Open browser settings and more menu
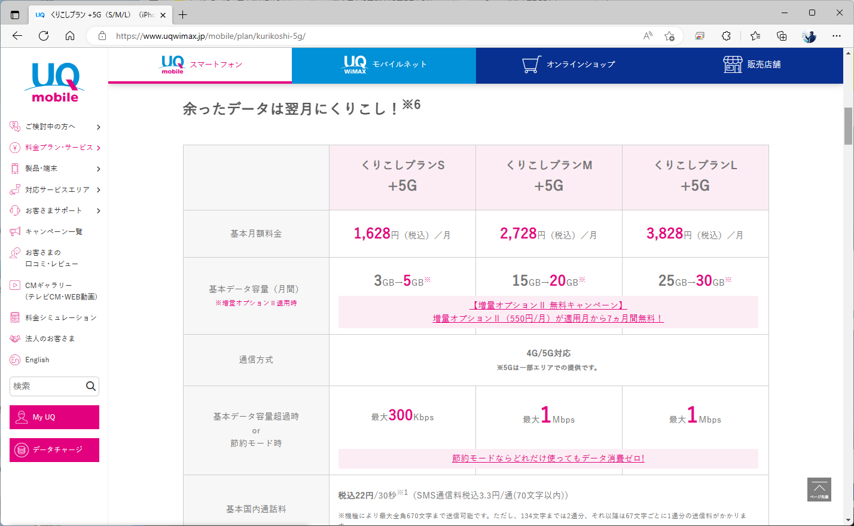854x526 pixels. 837,36
